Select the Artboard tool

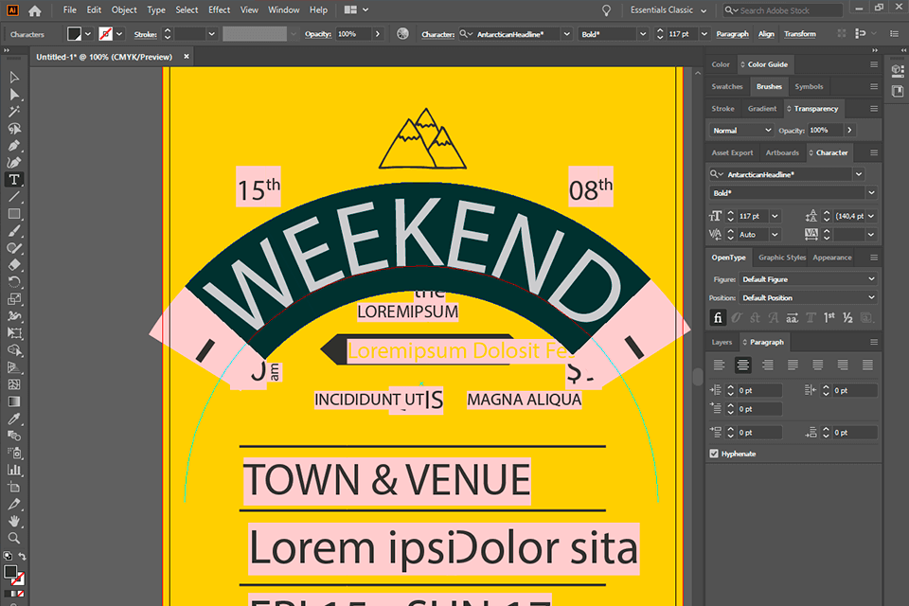coord(14,487)
